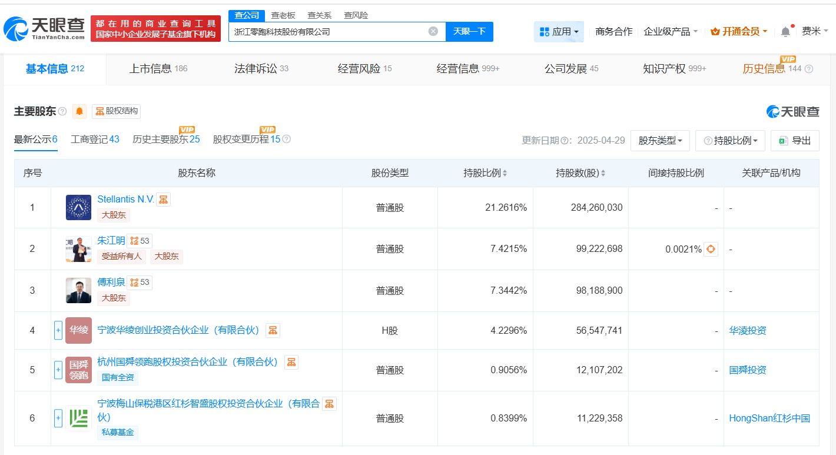Click the notification bell in top navigation
This screenshot has height=455, width=836.
click(x=785, y=32)
